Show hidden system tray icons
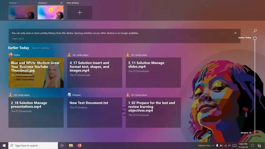The width and height of the screenshot is (265, 149). 213,145
